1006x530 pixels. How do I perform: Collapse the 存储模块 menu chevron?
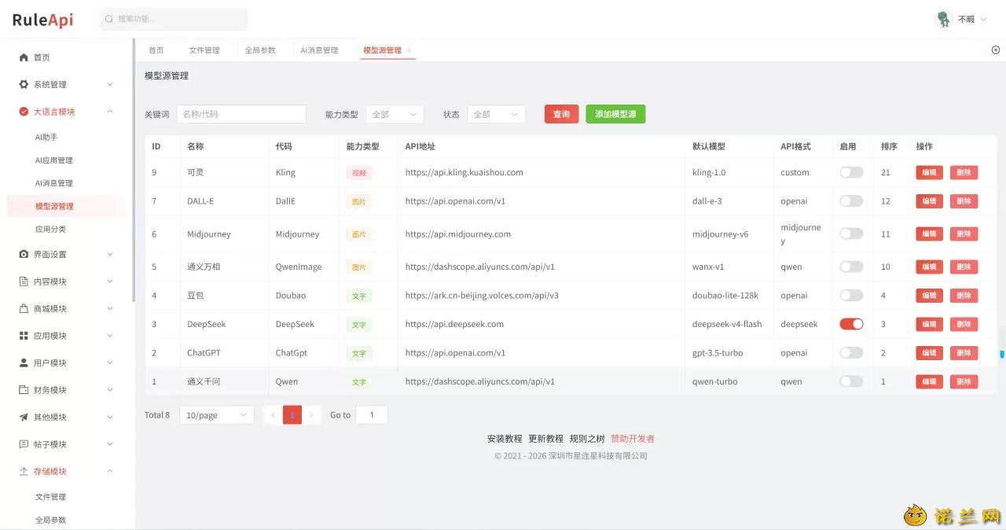tap(110, 471)
